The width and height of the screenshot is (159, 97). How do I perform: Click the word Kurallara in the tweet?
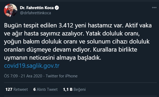[105, 50]
